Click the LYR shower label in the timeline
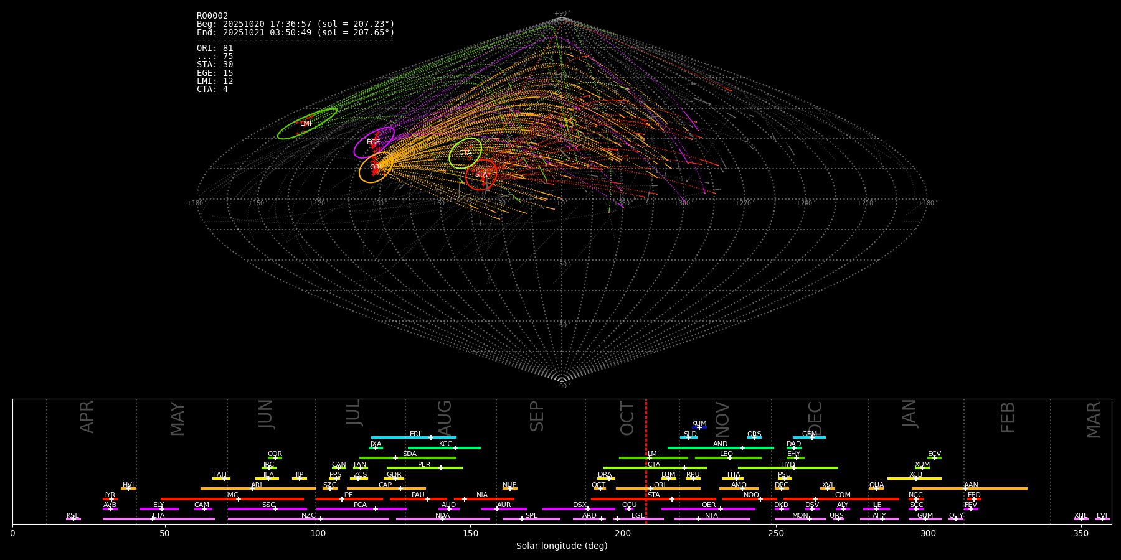1121x560 pixels. pos(110,495)
